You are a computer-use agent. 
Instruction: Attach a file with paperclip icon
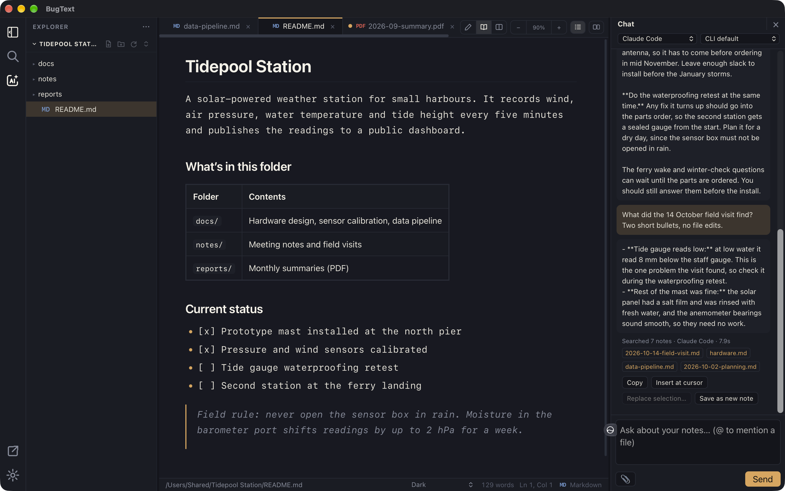point(625,479)
